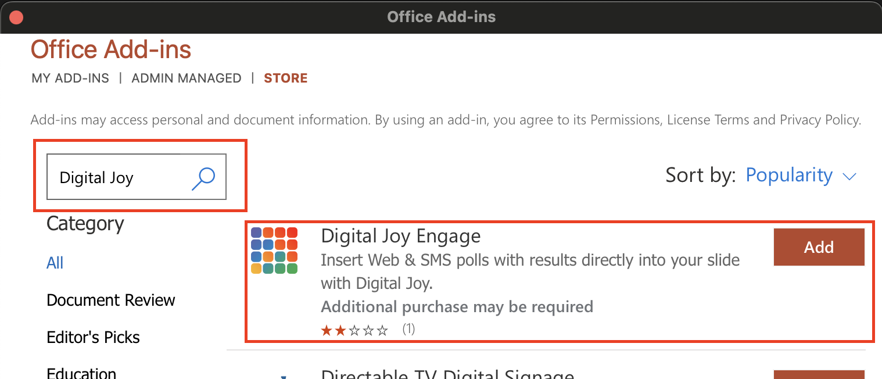Image resolution: width=882 pixels, height=379 pixels.
Task: Click the magnifying glass search icon
Action: coord(203,178)
